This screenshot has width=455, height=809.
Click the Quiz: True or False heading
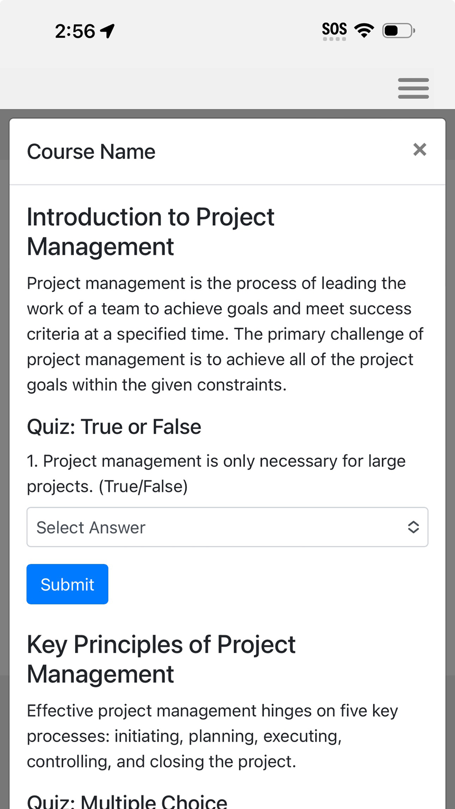click(114, 427)
